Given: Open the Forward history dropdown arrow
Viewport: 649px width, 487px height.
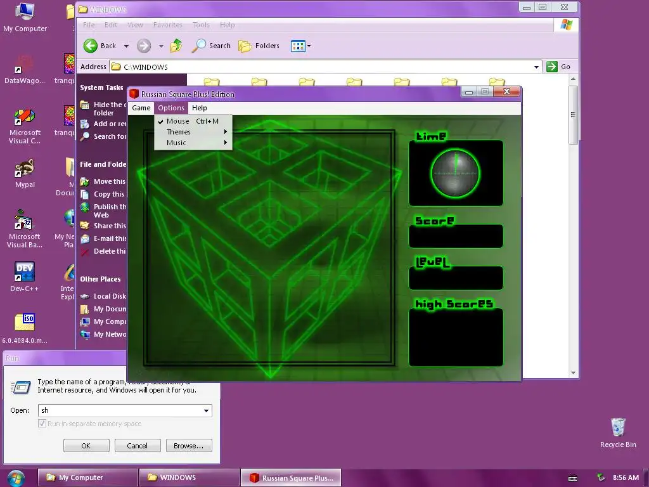Looking at the screenshot, I should point(161,46).
